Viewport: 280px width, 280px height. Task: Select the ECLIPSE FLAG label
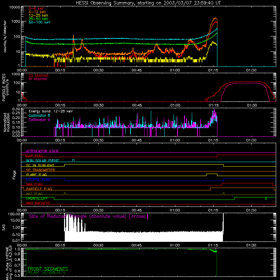[x=38, y=180]
